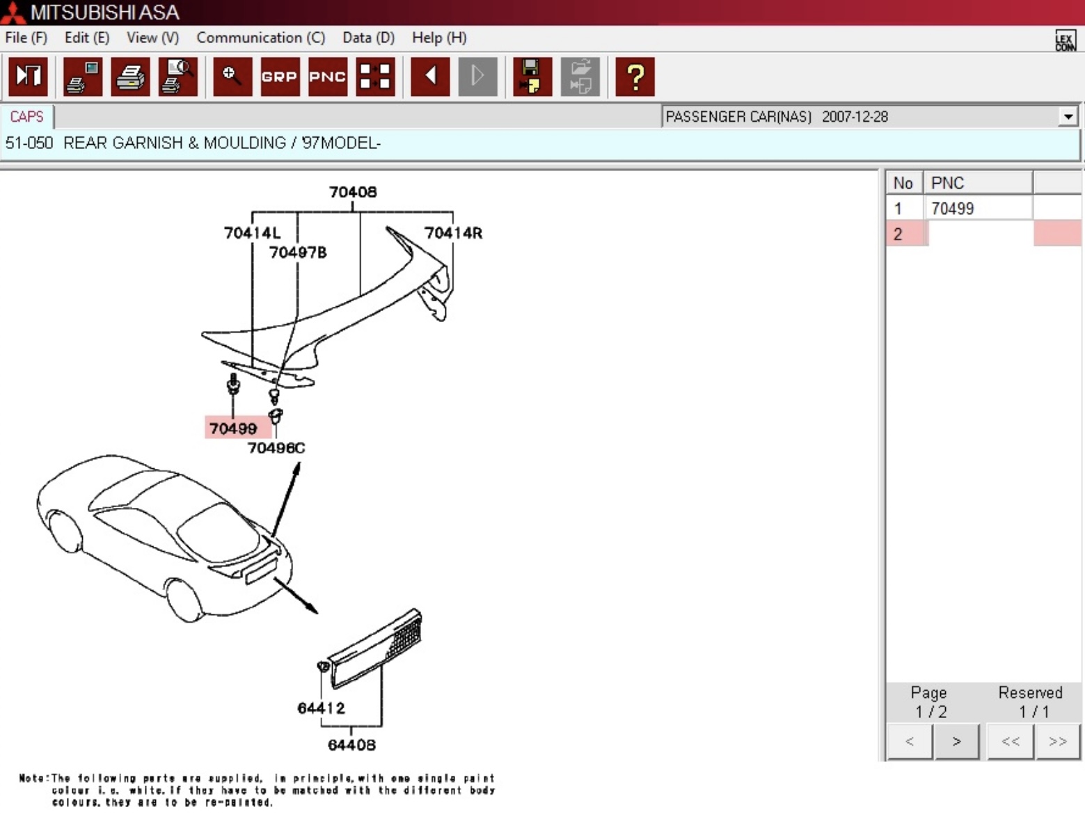The image size is (1085, 814).
Task: Open print preview with magnifier icon
Action: [x=177, y=77]
